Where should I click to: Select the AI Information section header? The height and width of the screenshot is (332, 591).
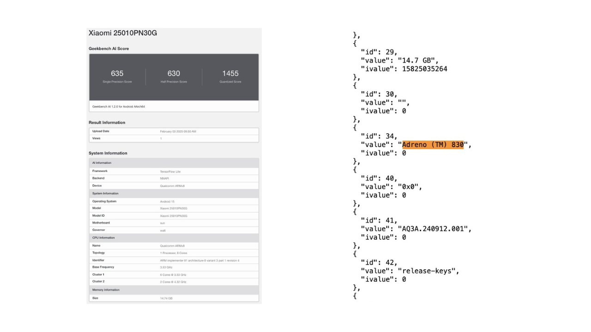point(102,163)
